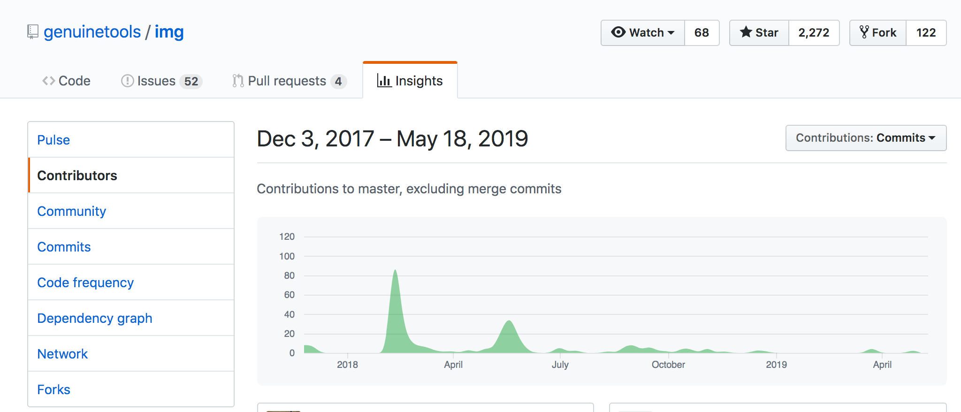Select Pulse in the Insights sidebar
Viewport: 961px width, 412px height.
click(x=53, y=140)
